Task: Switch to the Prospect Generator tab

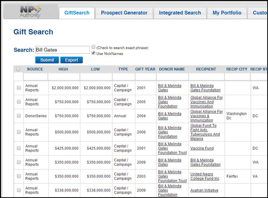Action: tap(124, 13)
